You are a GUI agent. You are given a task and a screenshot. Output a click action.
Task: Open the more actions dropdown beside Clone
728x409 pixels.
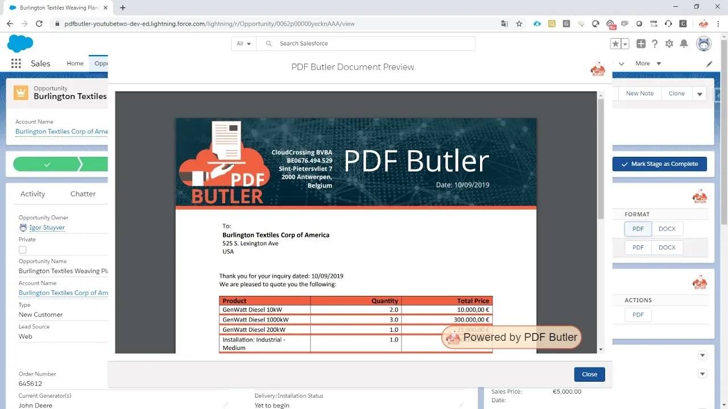pos(700,94)
